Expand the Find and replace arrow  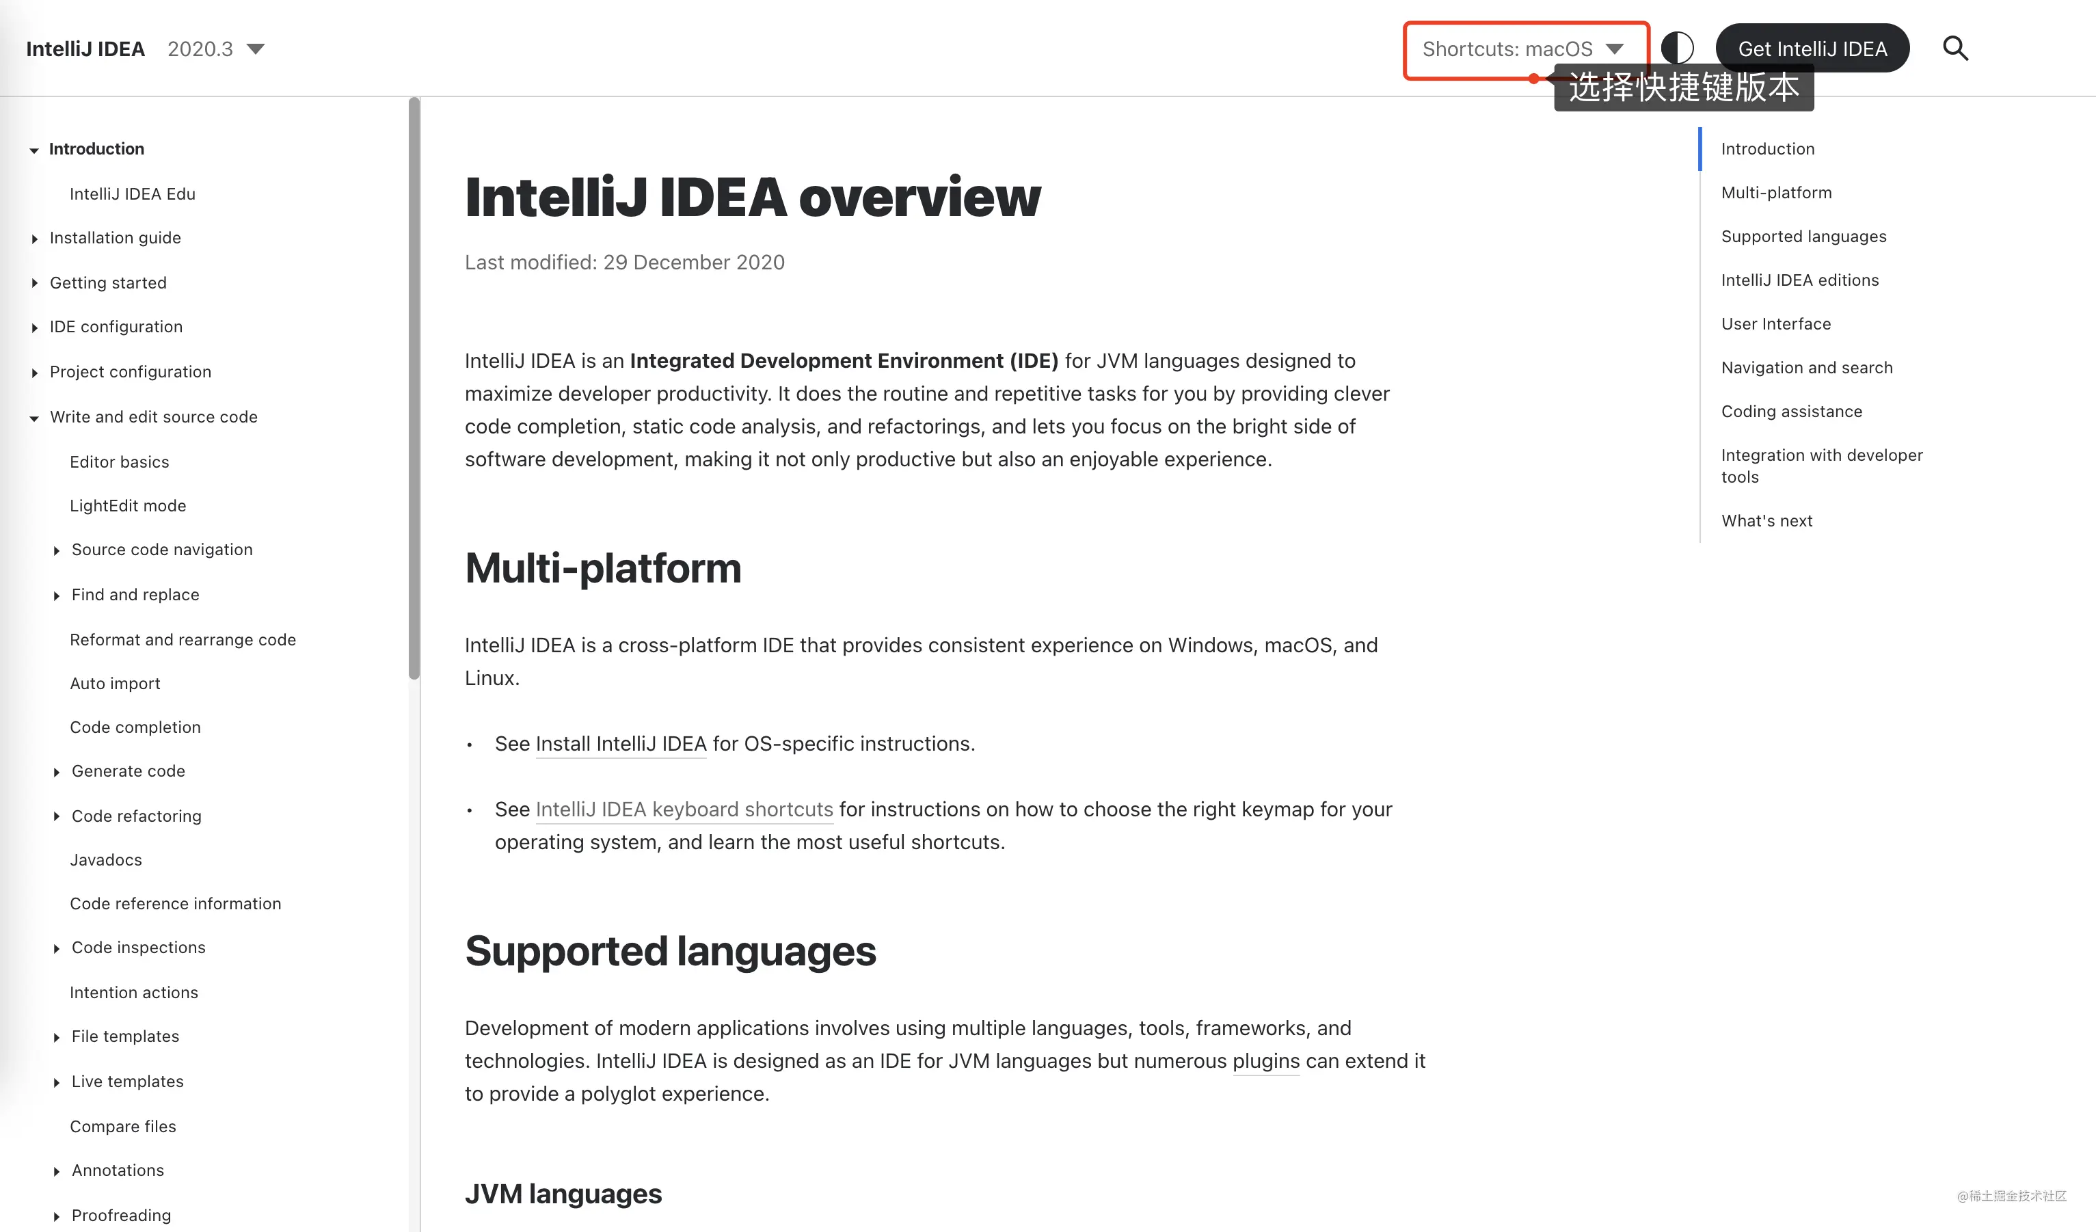click(56, 595)
